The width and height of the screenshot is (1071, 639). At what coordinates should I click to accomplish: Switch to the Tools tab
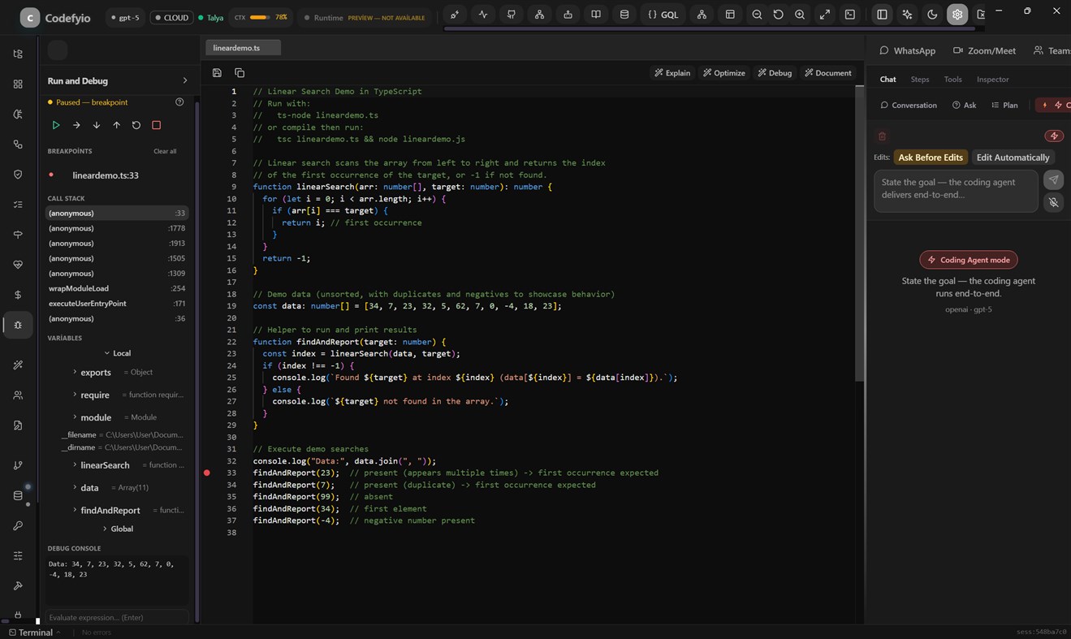click(952, 80)
